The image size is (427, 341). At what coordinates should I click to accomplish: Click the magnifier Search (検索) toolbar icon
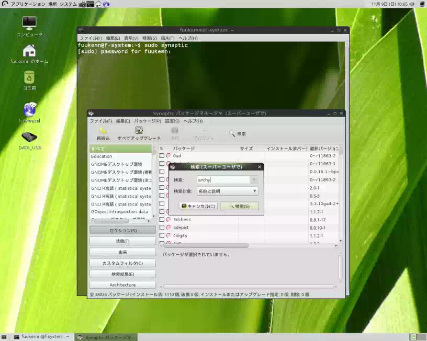[232, 133]
